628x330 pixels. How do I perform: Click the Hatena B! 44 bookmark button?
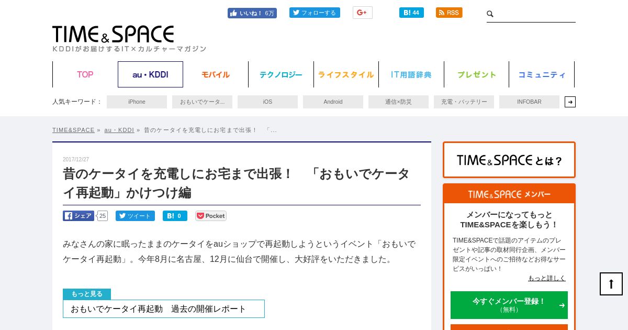411,13
